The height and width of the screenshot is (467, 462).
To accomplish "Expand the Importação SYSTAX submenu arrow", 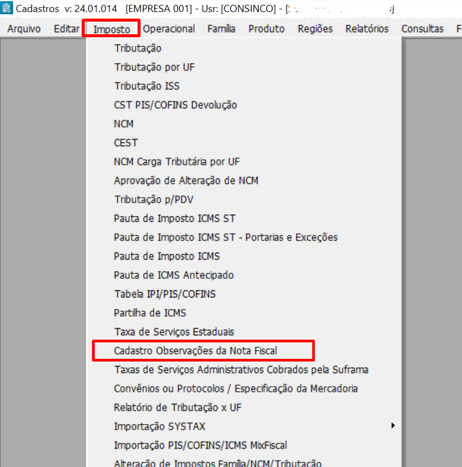I will [393, 426].
